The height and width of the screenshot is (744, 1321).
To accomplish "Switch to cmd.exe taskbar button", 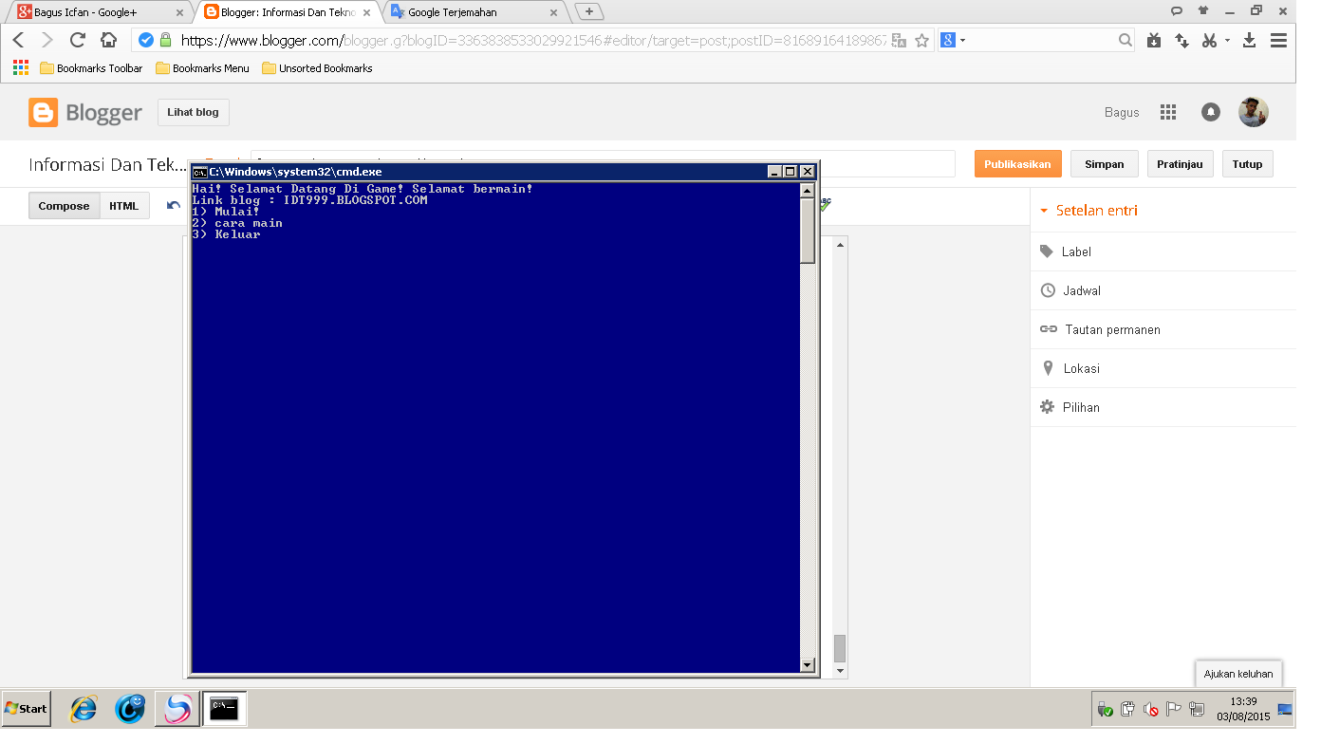I will click(225, 708).
